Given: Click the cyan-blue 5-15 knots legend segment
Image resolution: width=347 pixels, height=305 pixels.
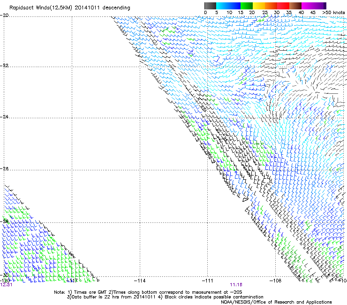Looking at the screenshot, I should 228,6.
